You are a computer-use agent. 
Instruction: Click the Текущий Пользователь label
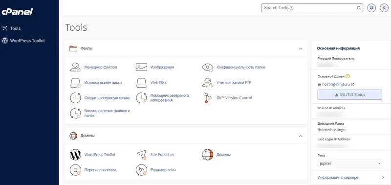336,58
